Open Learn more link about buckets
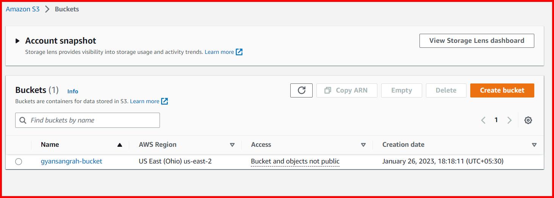 point(145,101)
